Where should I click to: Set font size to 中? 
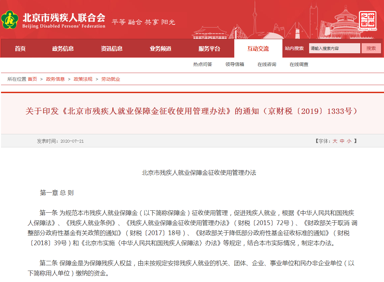tap(342, 141)
